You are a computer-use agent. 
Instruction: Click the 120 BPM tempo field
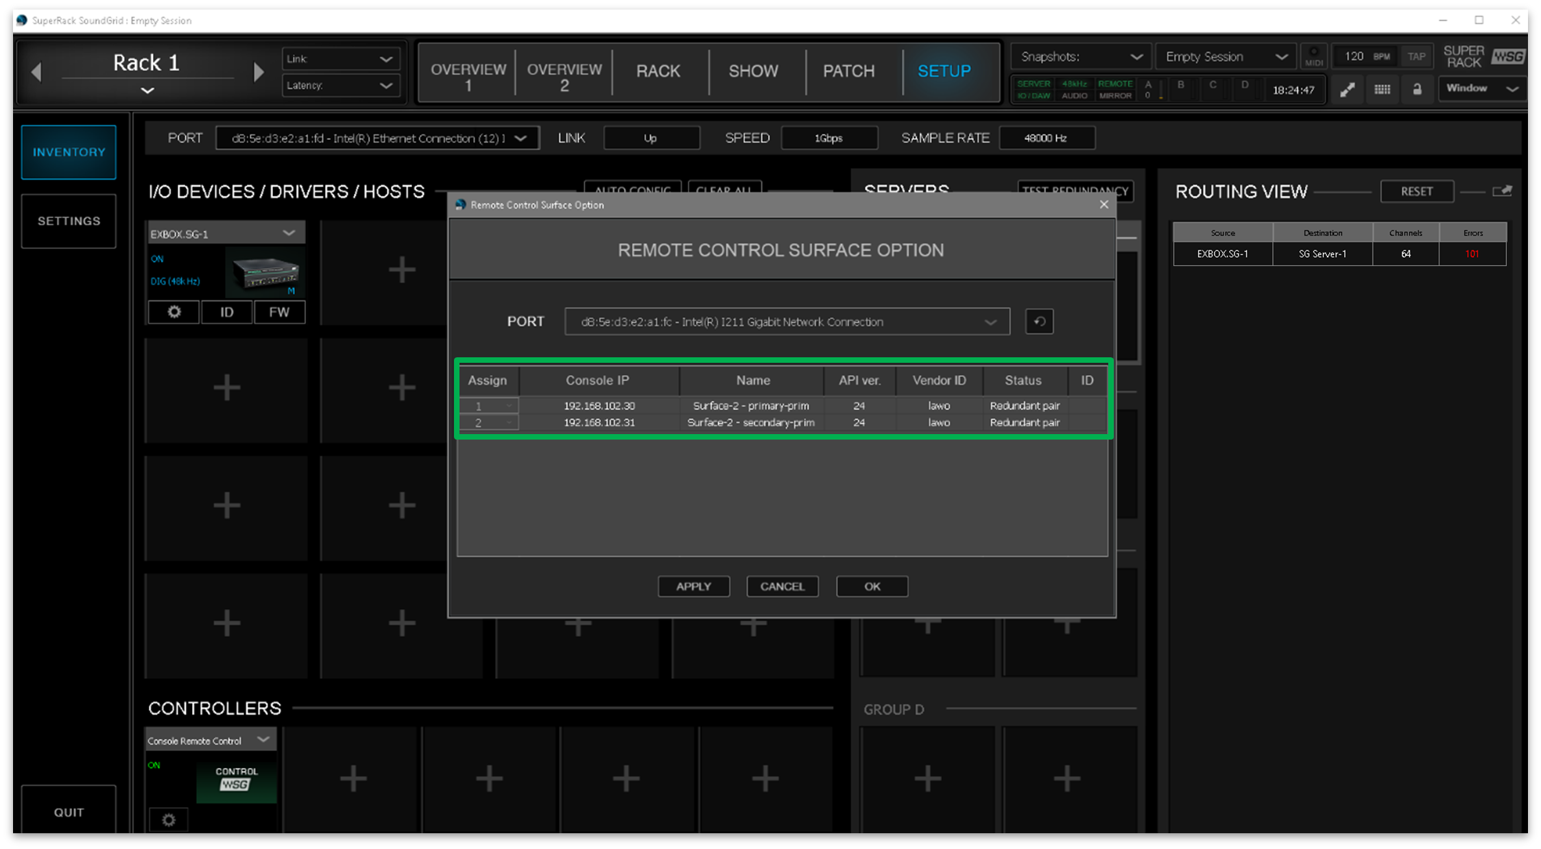click(1354, 56)
